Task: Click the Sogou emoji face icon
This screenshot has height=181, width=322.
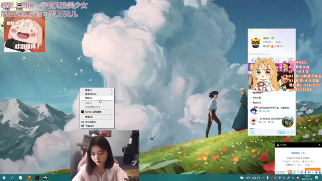Action: pyautogui.click(x=301, y=173)
